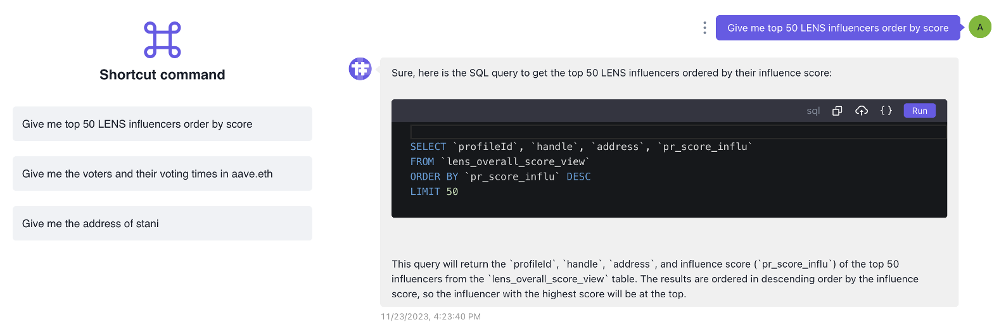1006x334 pixels.
Task: Choose 'Give me the address of stani' shortcut
Action: 162,223
